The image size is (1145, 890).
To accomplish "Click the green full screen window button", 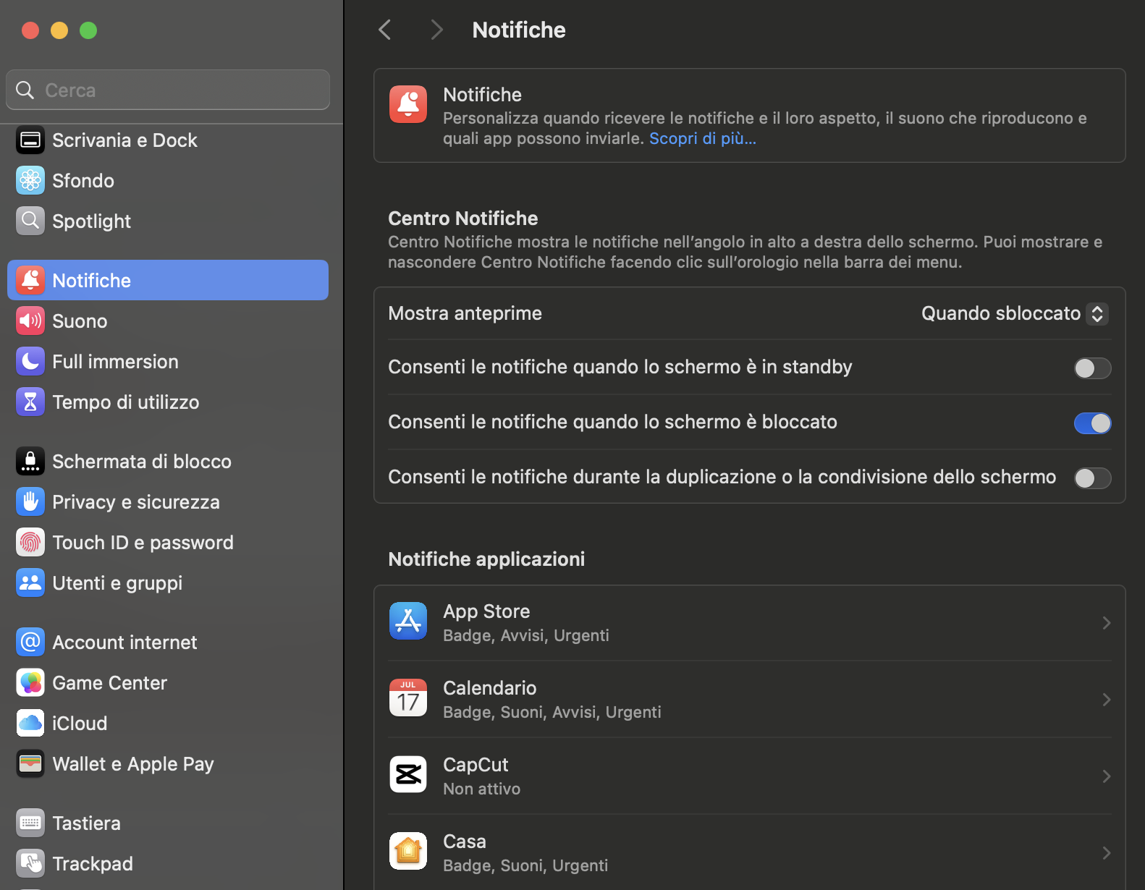I will pyautogui.click(x=88, y=30).
